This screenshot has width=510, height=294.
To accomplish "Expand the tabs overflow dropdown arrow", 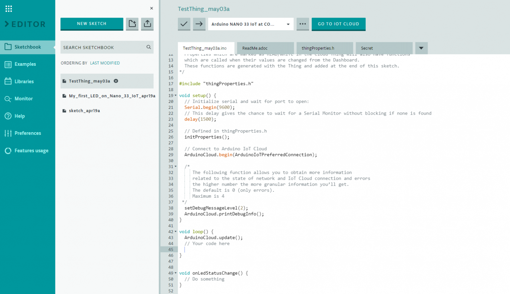I will (x=421, y=48).
